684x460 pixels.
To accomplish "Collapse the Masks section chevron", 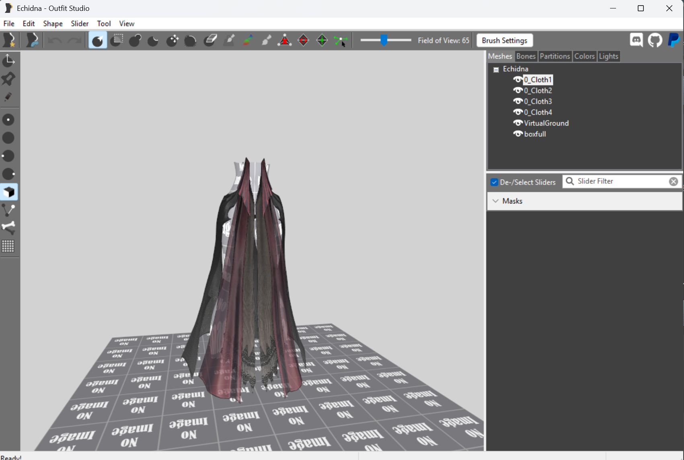I will (495, 201).
